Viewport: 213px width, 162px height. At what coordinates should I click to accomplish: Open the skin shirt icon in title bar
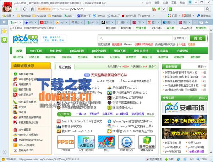click(x=190, y=2)
